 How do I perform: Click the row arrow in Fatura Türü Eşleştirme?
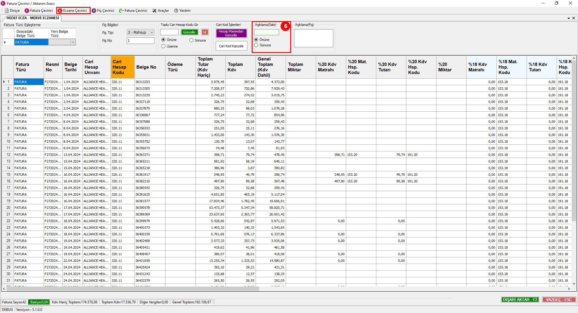click(5, 42)
